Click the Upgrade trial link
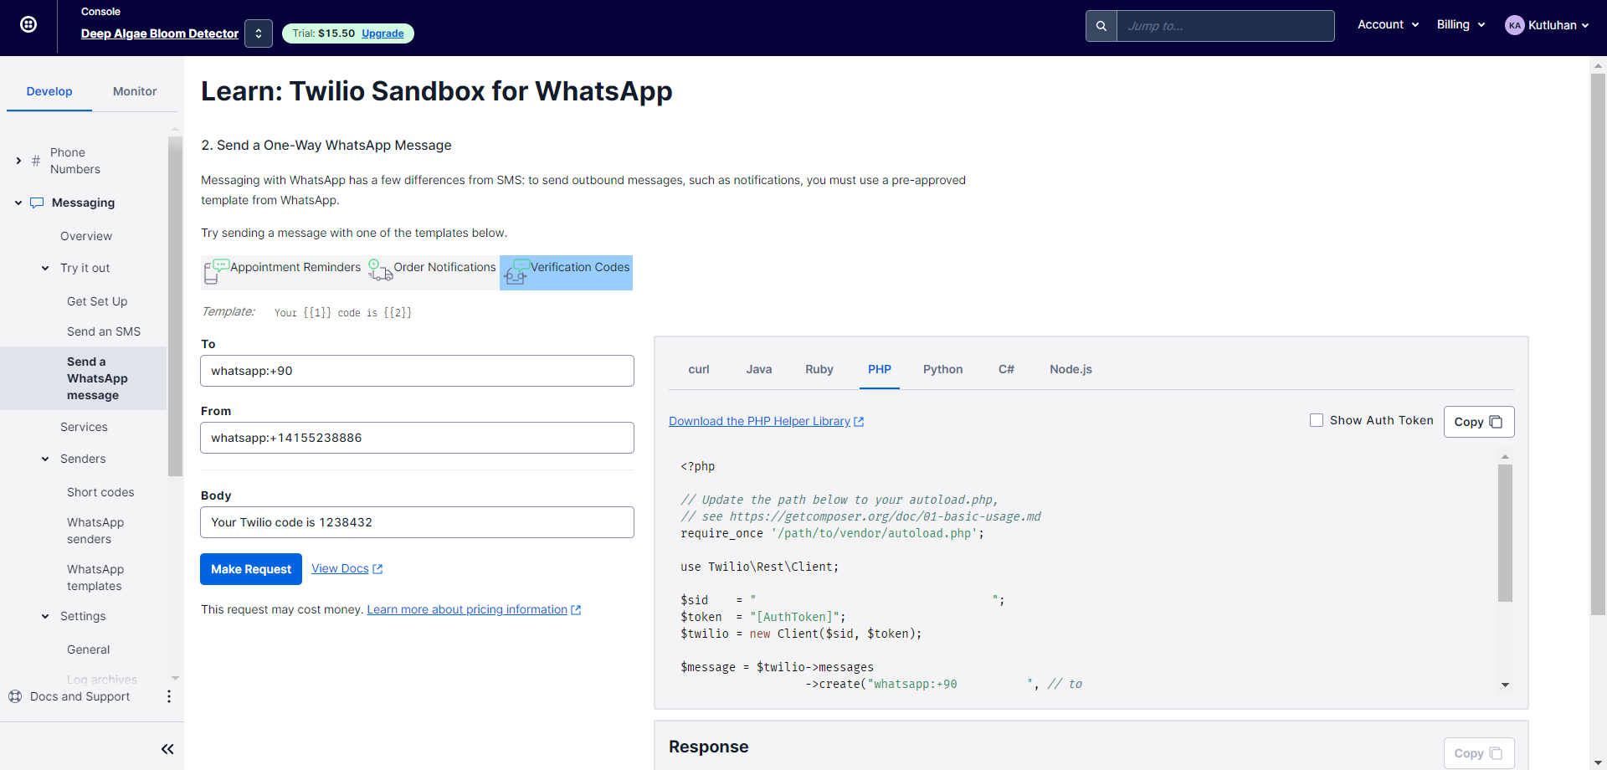The height and width of the screenshot is (770, 1607). tap(382, 33)
